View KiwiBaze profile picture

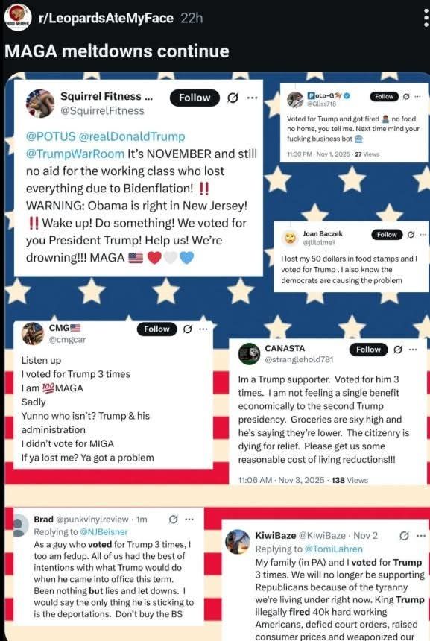click(238, 542)
